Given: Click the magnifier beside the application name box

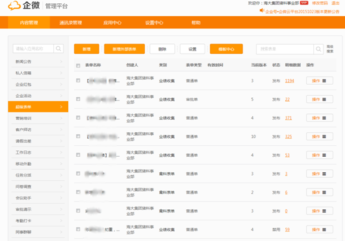Looking at the screenshot, I should click(58, 49).
